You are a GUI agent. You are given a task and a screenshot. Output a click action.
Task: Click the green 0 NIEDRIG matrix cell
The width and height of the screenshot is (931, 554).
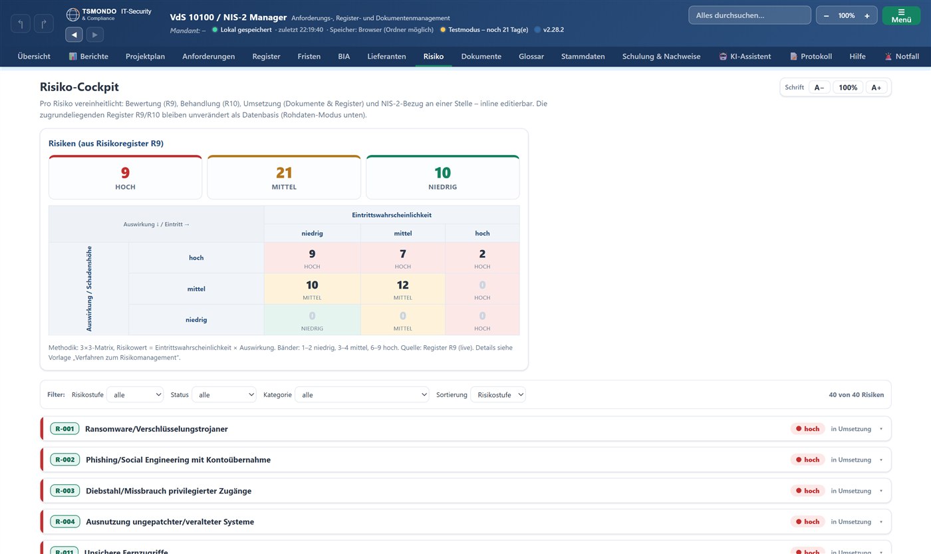pos(312,320)
